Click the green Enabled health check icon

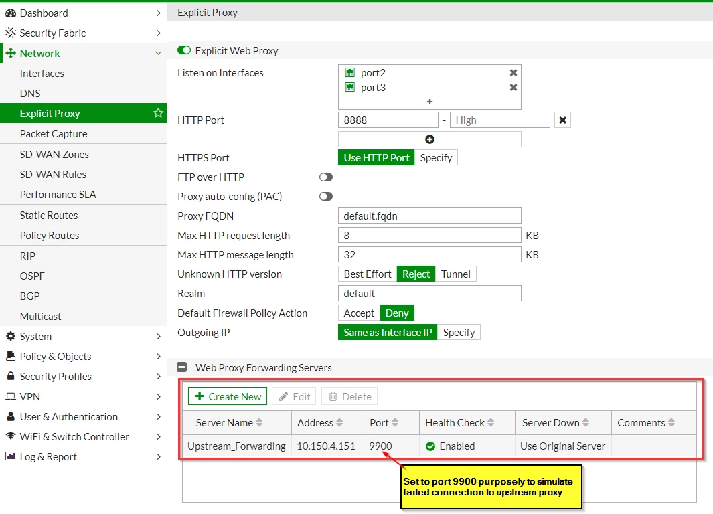click(x=430, y=446)
